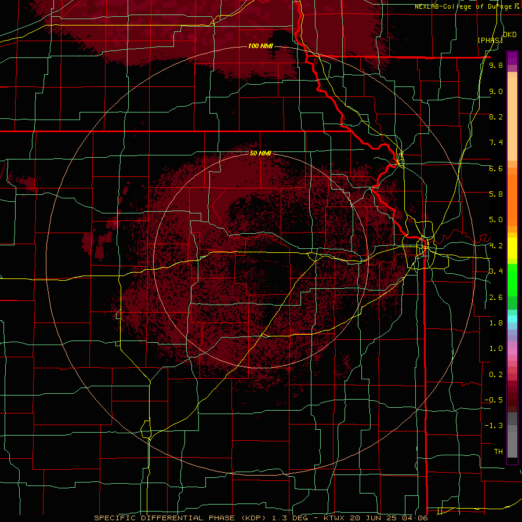Click the 6.6 value on the color scale
Image resolution: width=522 pixels, height=522 pixels.
click(496, 168)
